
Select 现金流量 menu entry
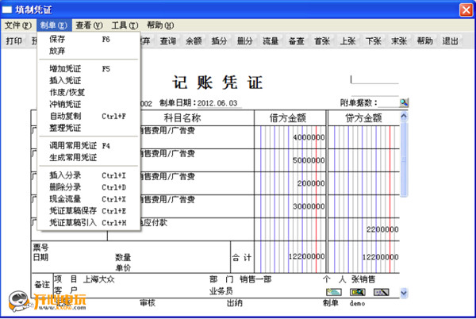88,199
